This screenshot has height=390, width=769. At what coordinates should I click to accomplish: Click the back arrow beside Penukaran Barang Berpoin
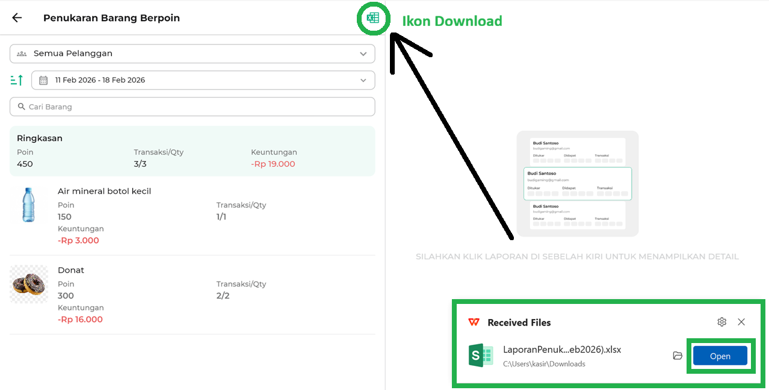pyautogui.click(x=17, y=17)
